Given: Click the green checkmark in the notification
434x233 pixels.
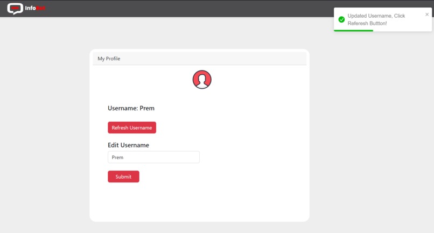Looking at the screenshot, I should [341, 20].
